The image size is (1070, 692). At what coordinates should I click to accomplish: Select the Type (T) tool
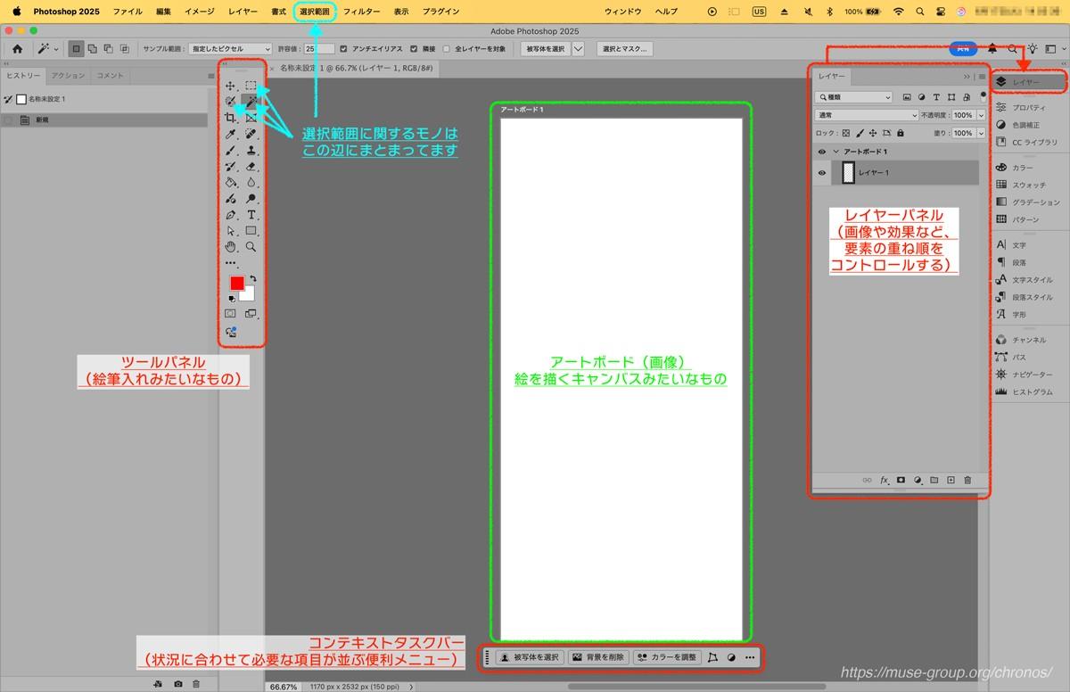coord(251,215)
